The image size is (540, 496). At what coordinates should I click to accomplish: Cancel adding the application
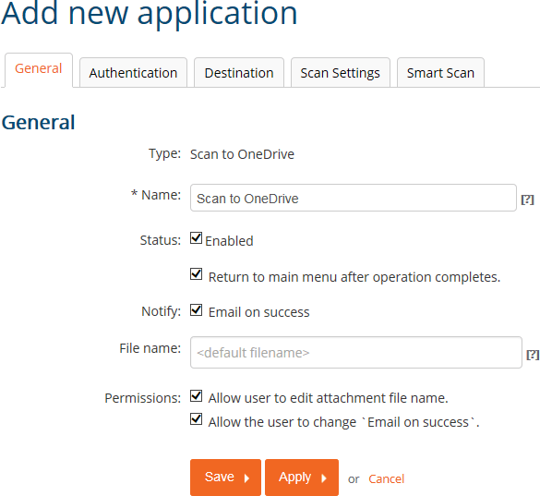[386, 478]
